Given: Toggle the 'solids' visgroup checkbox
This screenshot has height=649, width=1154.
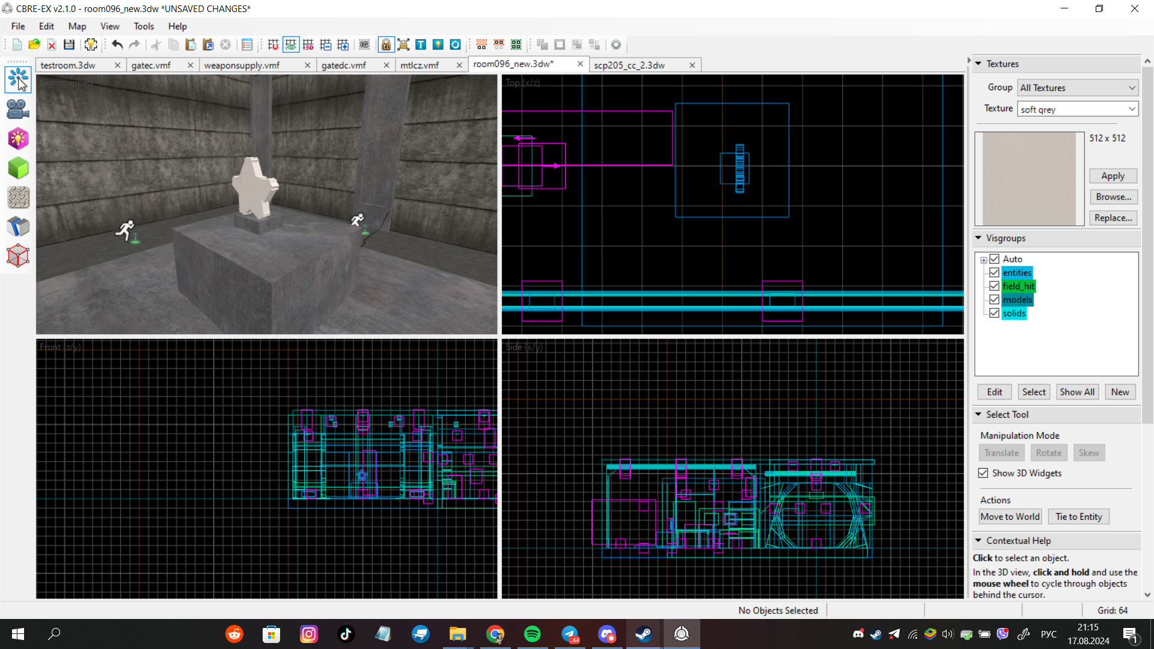Looking at the screenshot, I should (994, 313).
